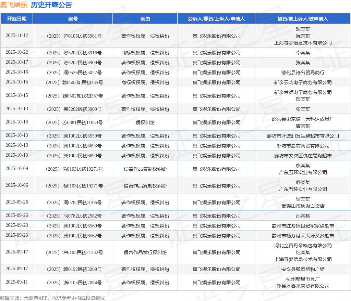Select defendant 新余香颂电子商务有限公司
This screenshot has width=351, height=301.
(x=303, y=92)
